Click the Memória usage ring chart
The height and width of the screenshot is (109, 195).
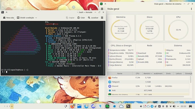[x=121, y=30]
